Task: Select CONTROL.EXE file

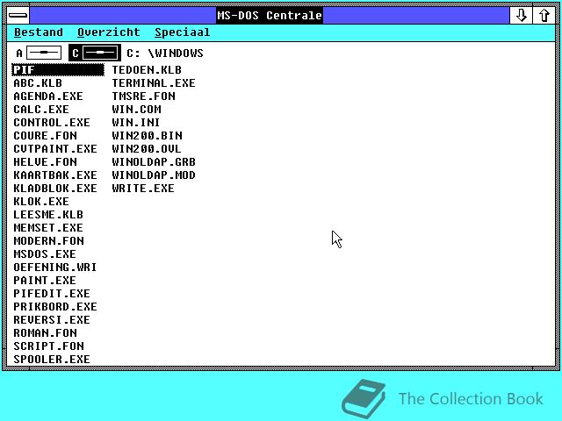Action: (52, 123)
